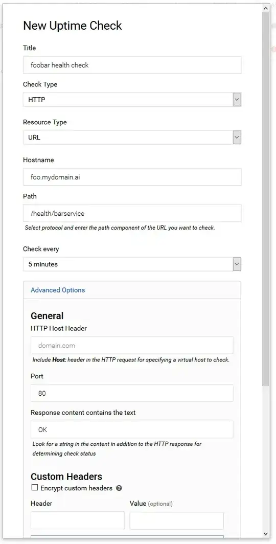This screenshot has height=544, width=276.
Task: Click the dropdown arrow next to 5 minutes
Action: click(x=237, y=264)
